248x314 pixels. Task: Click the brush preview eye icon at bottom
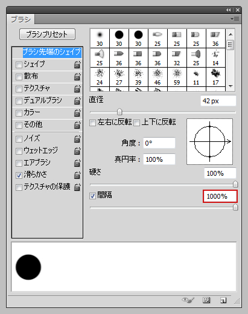[x=188, y=300]
